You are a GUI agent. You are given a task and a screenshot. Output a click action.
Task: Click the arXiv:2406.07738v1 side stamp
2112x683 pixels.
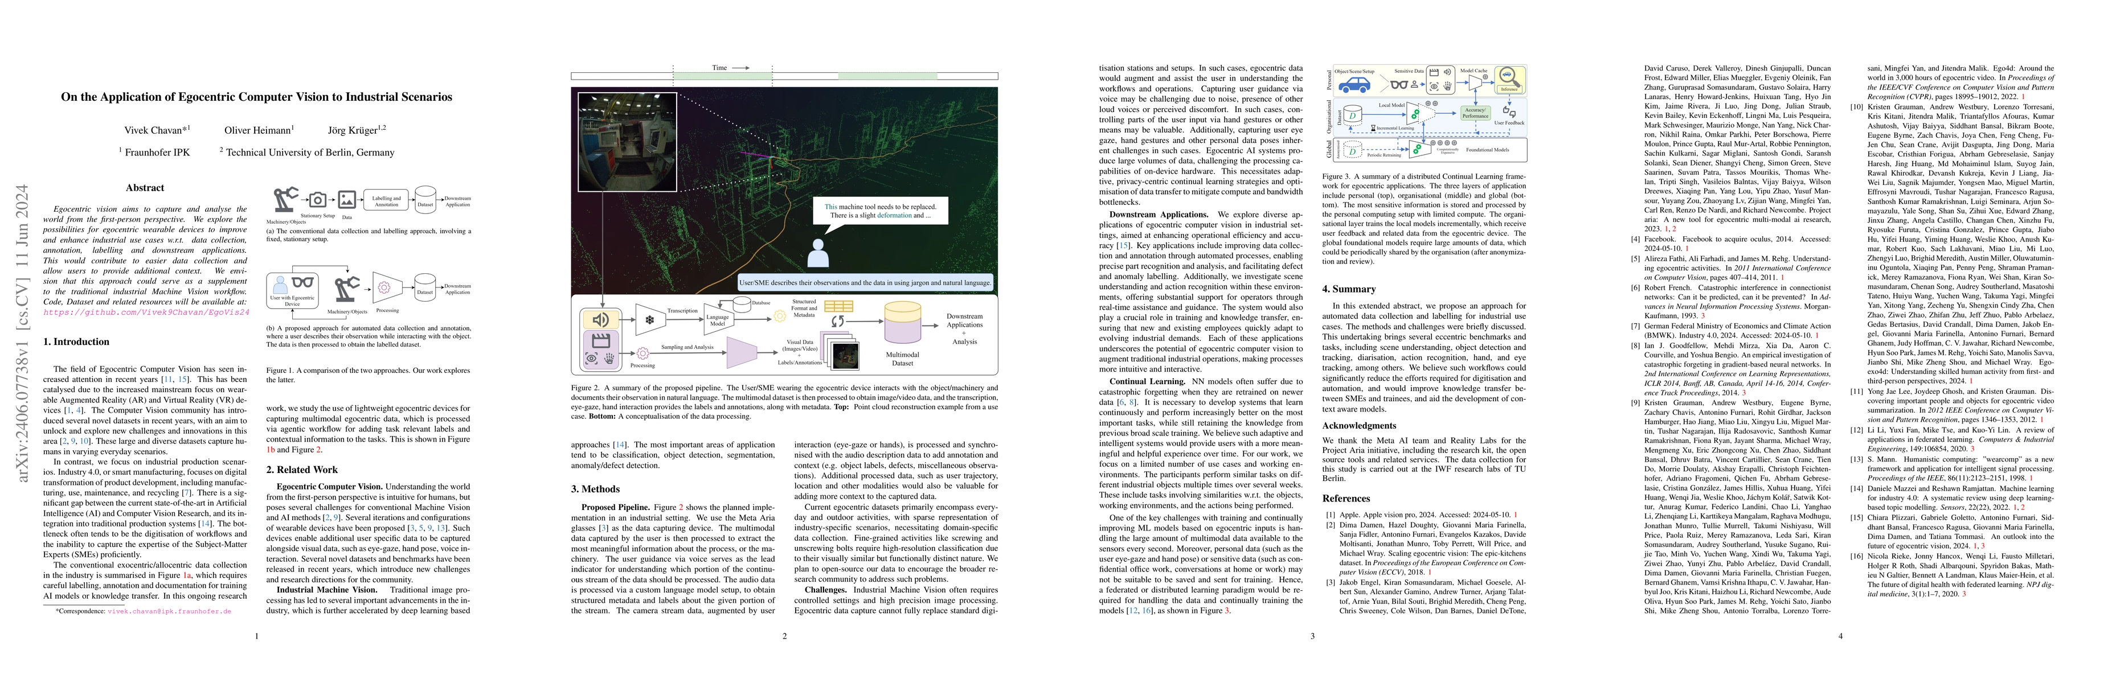coord(22,332)
